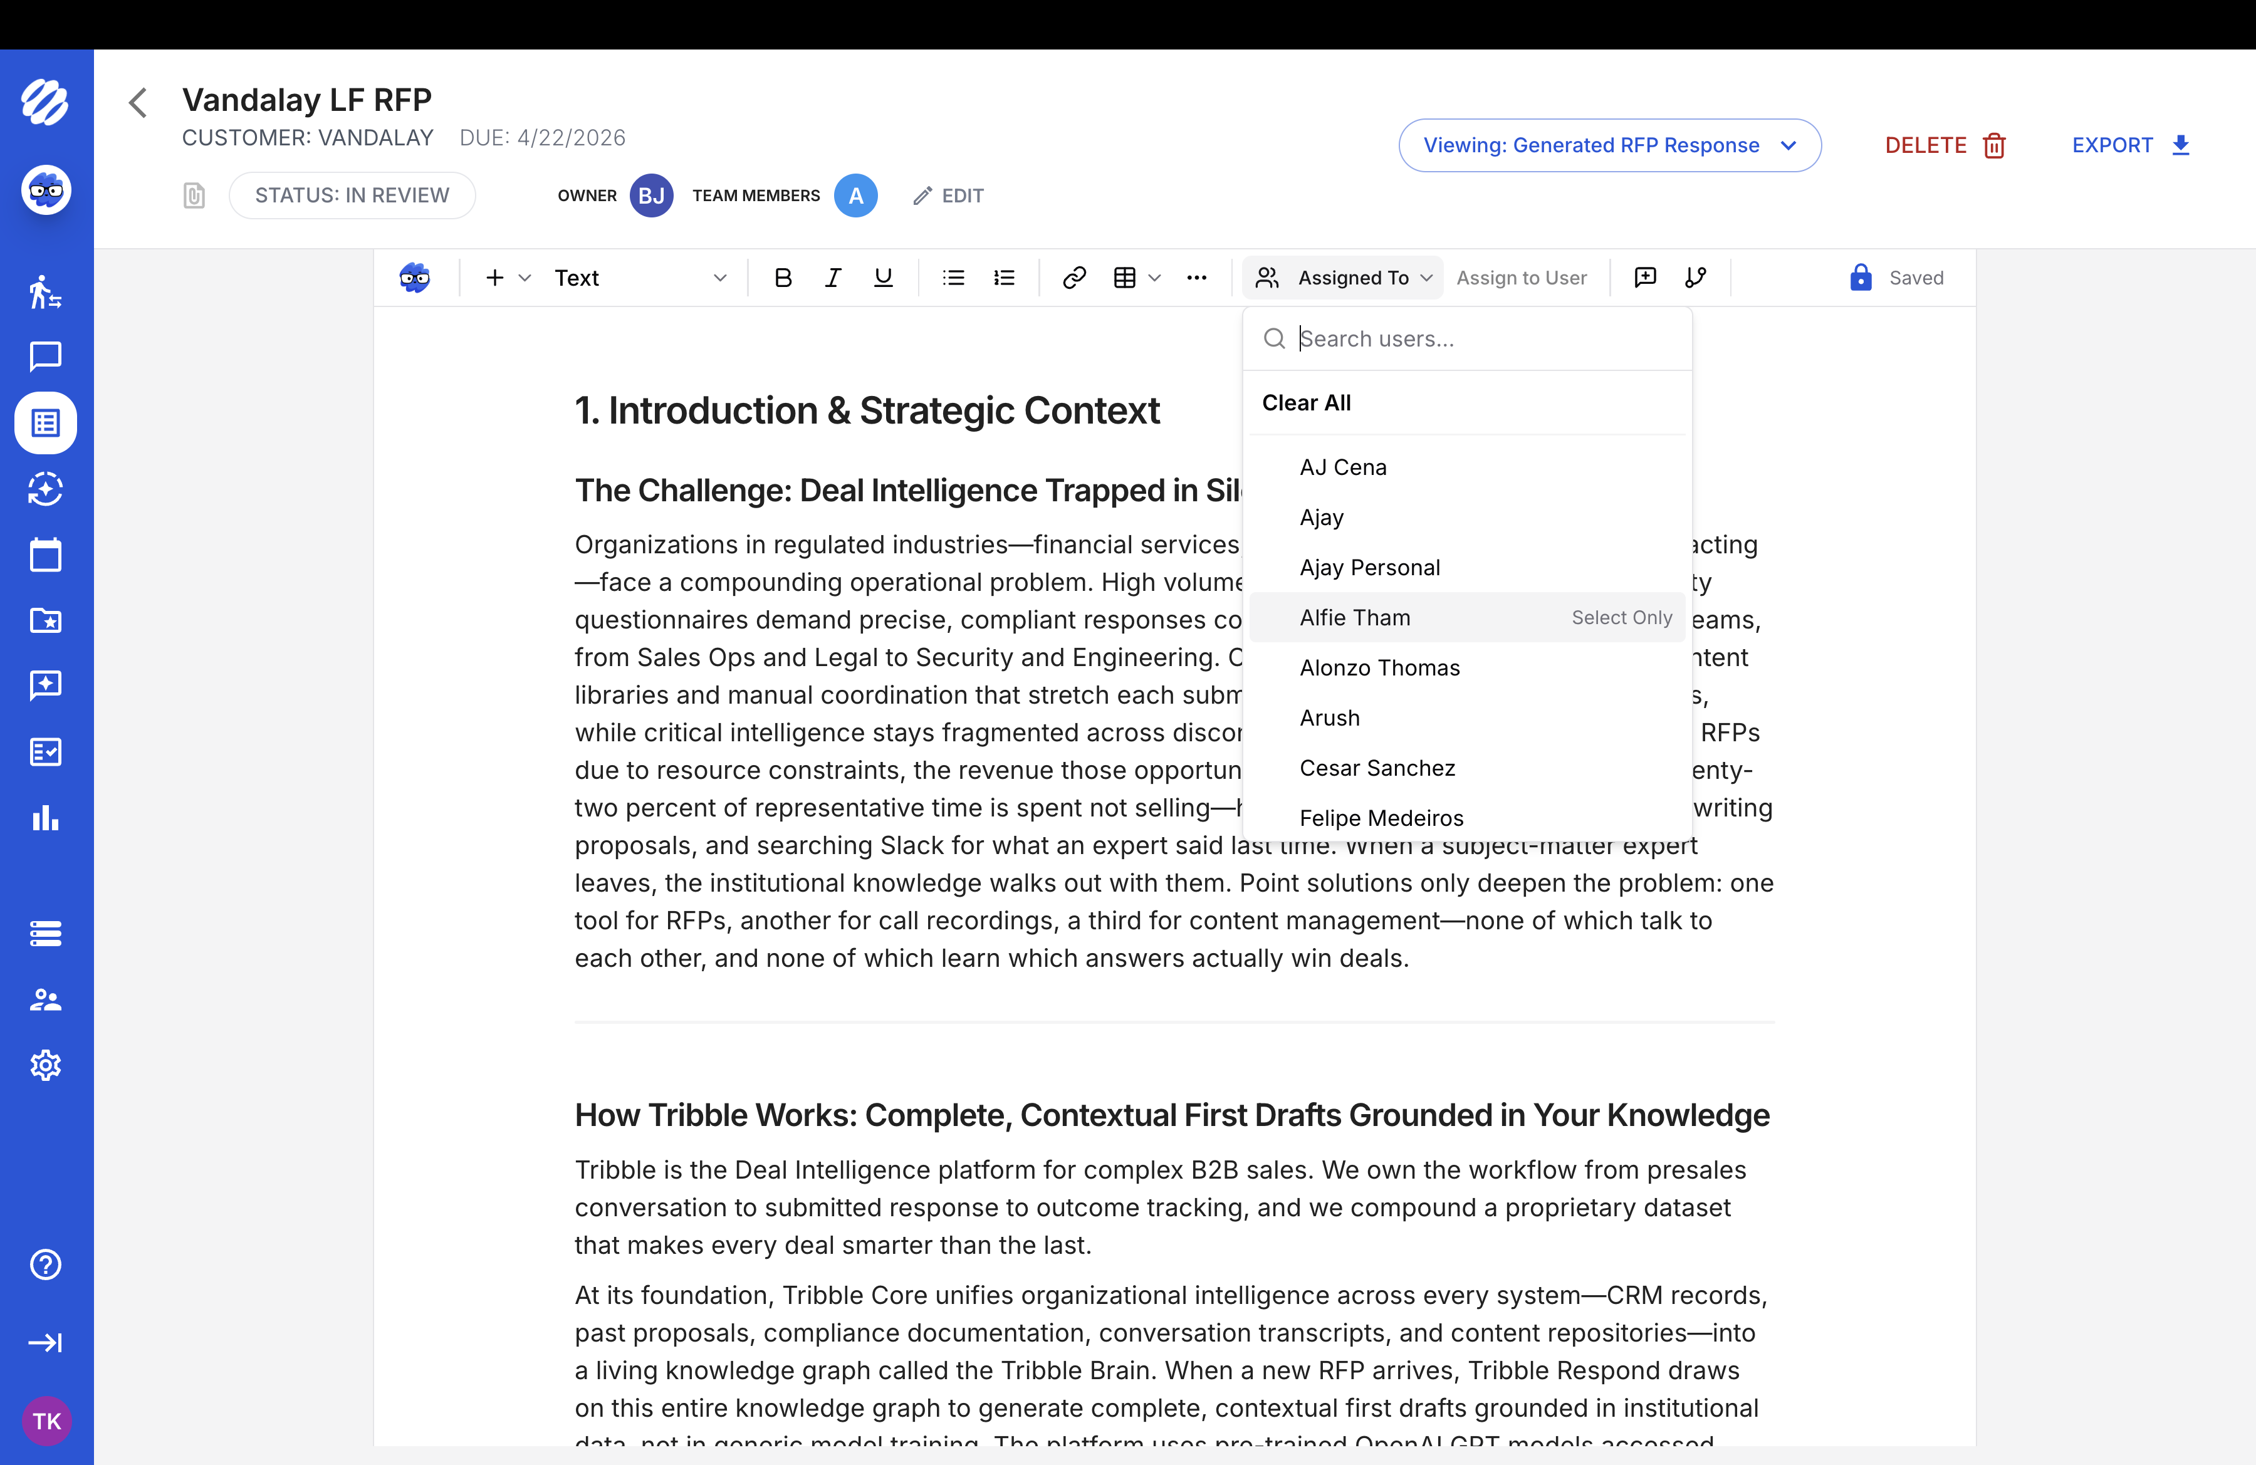2256x1465 pixels.
Task: Open the calendar sidebar icon
Action: click(x=46, y=555)
